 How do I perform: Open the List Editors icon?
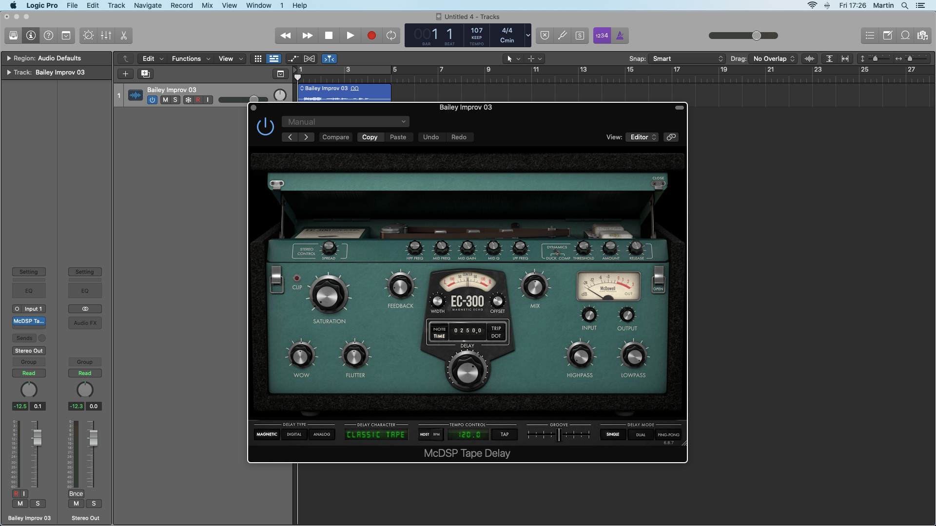(870, 36)
